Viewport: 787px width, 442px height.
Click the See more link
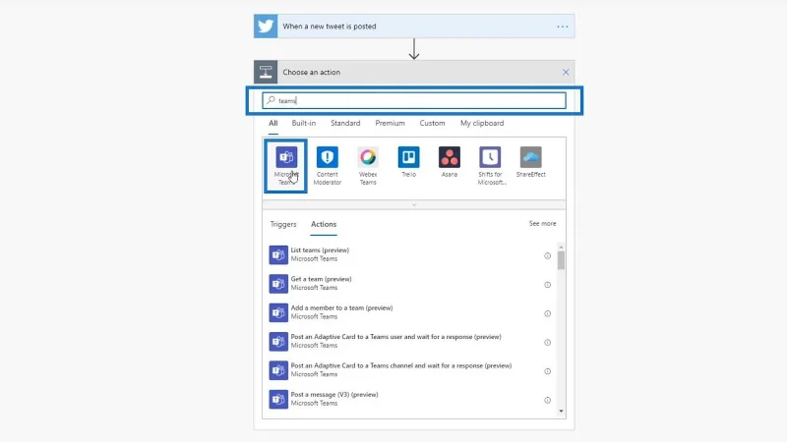[543, 224]
